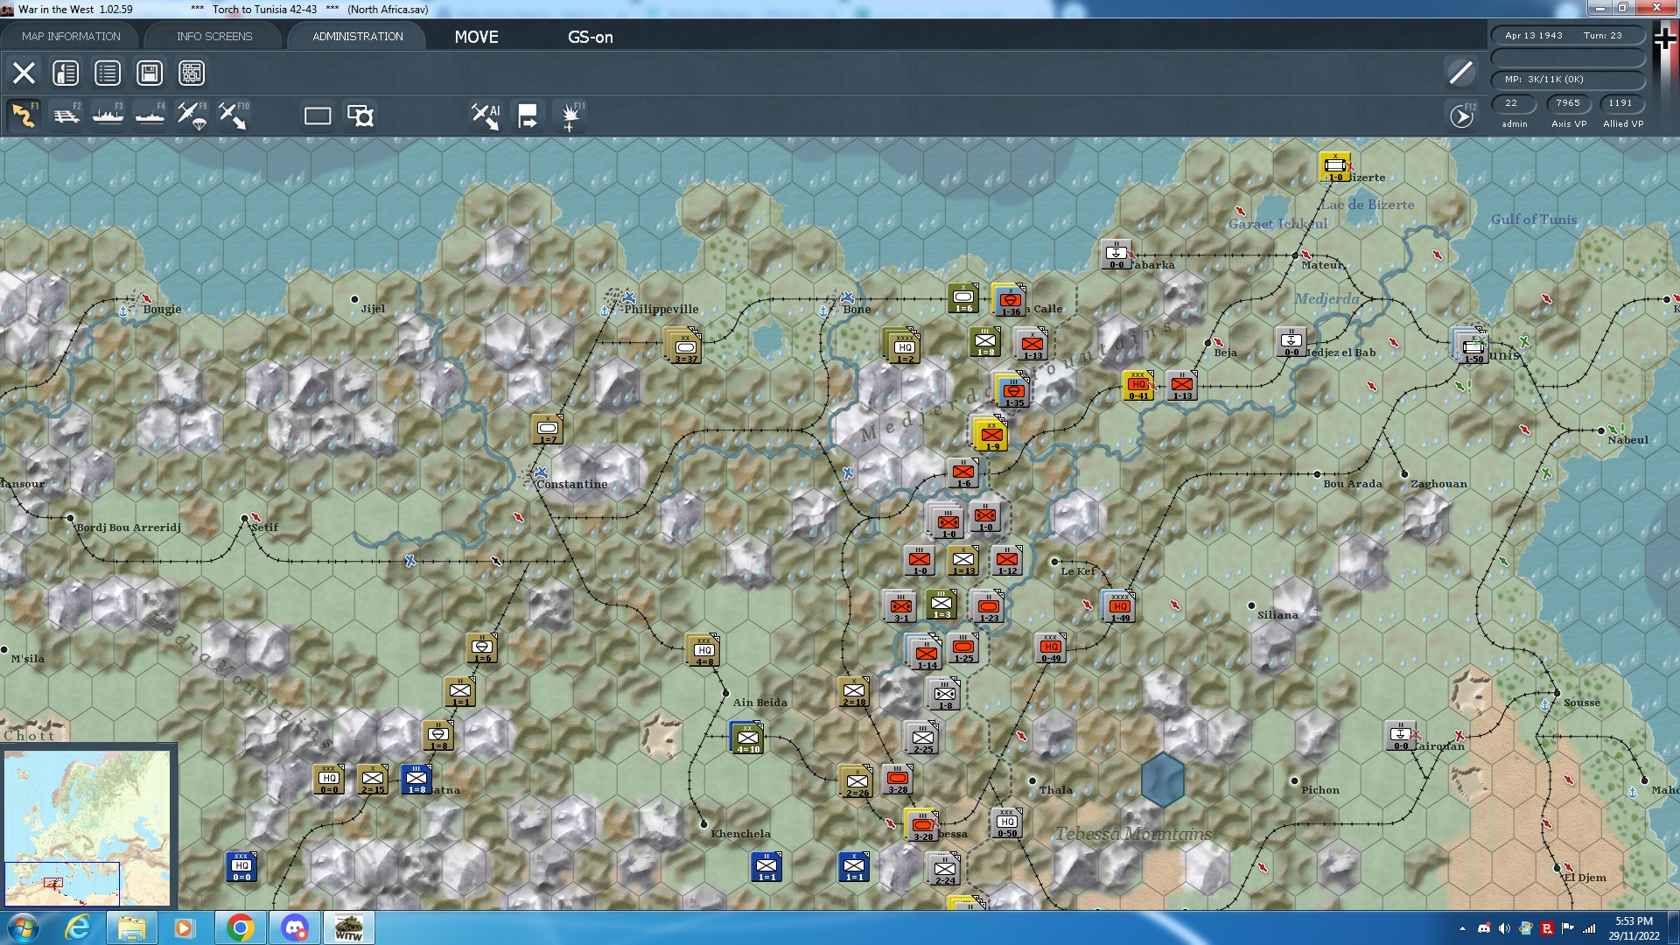Screen dimensions: 1680x945
Task: Click the minimap of Europe
Action: [87, 827]
